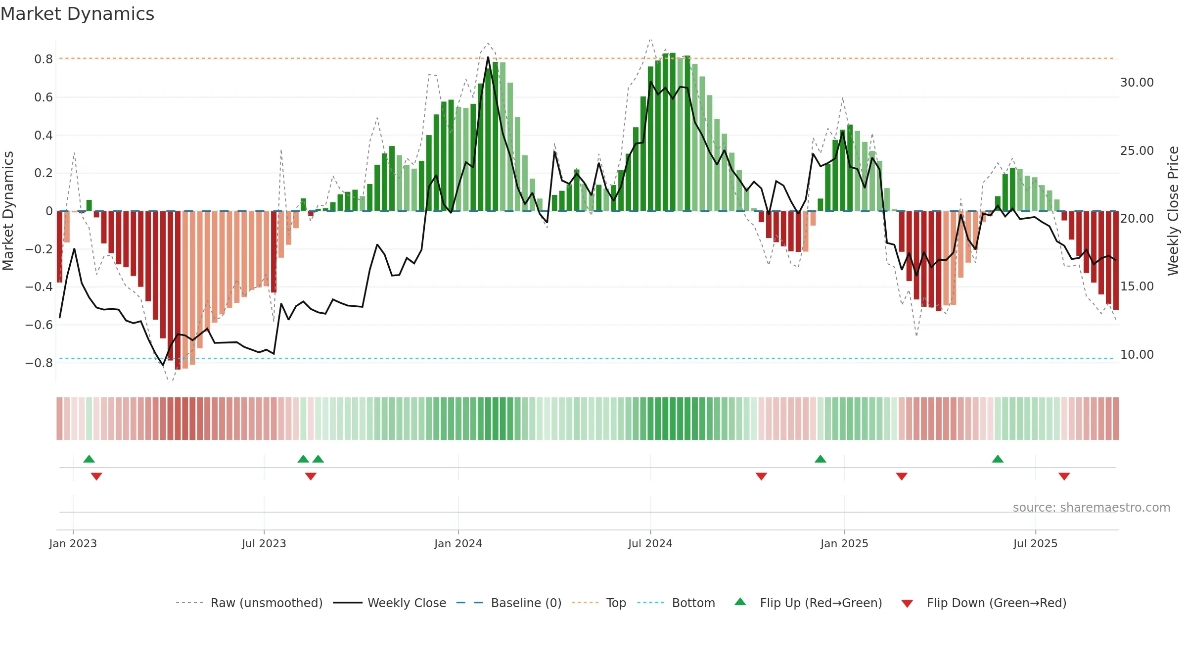
Task: Toggle the Raw (unsmoothed) legend entry
Action: click(249, 603)
